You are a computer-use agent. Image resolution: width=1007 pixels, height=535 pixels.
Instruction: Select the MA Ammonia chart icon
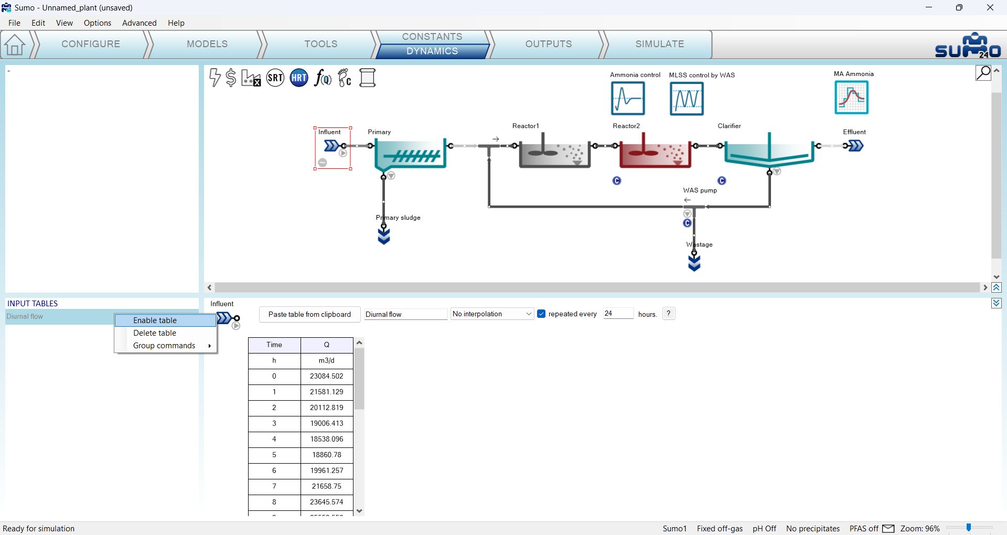tap(851, 98)
